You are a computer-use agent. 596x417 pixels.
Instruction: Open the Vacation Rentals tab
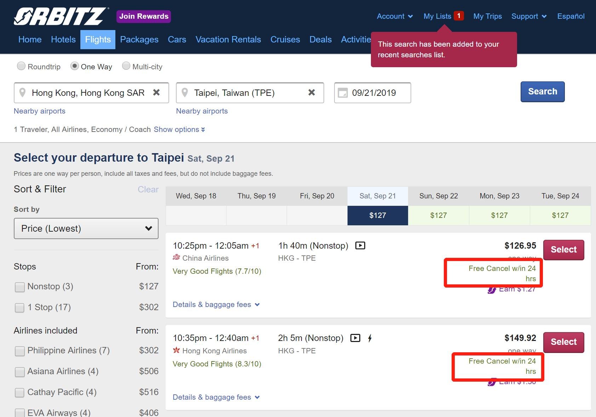(x=228, y=39)
